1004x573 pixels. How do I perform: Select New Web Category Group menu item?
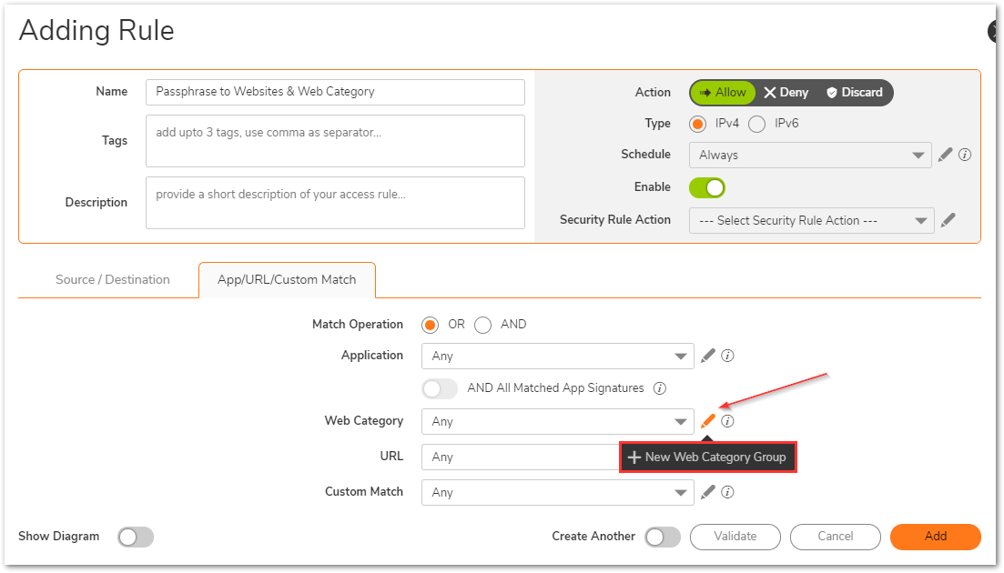point(707,457)
